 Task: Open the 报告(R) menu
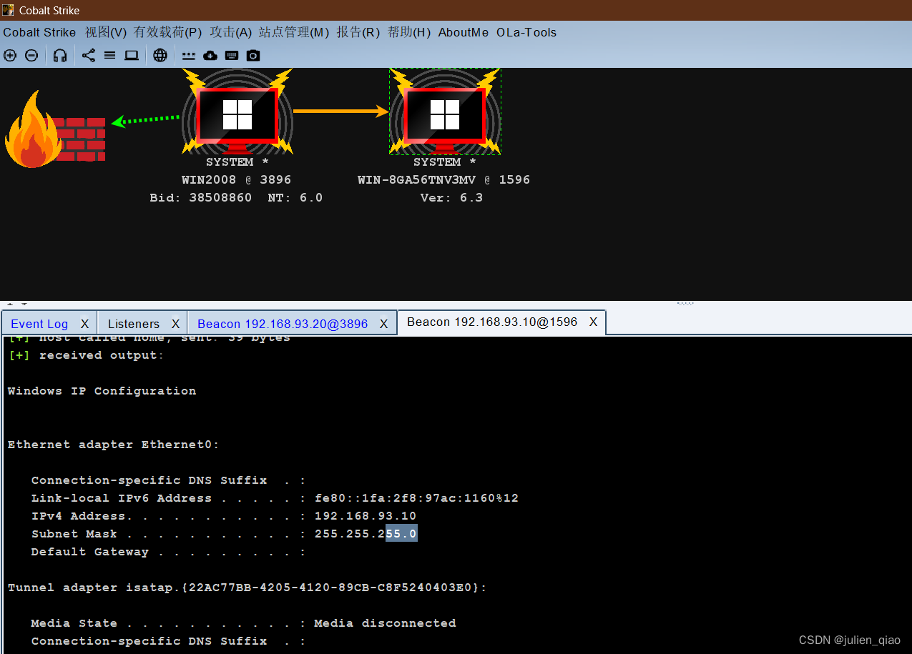(x=358, y=32)
